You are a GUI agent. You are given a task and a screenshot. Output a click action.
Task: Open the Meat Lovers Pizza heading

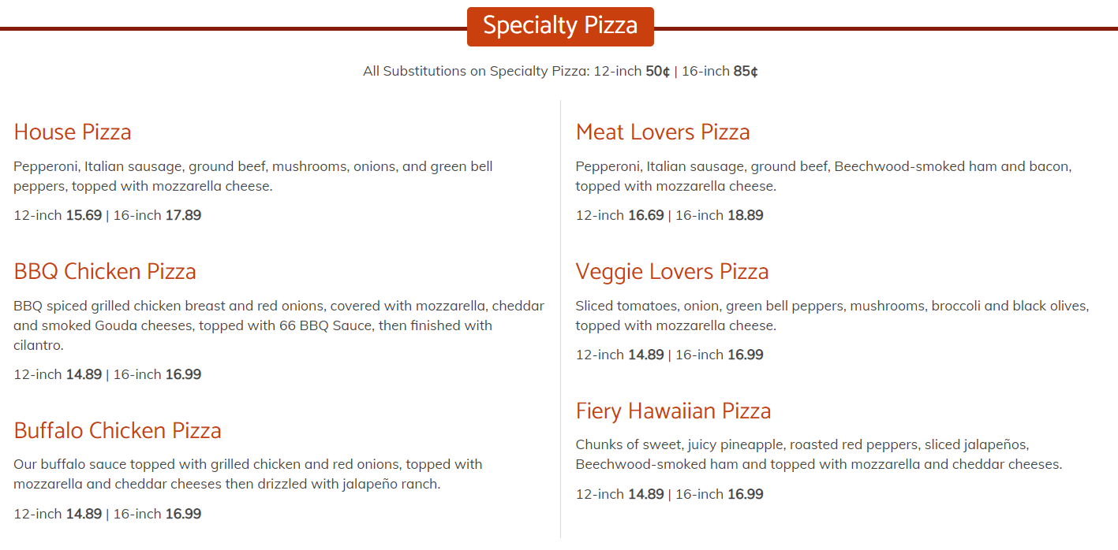point(663,132)
